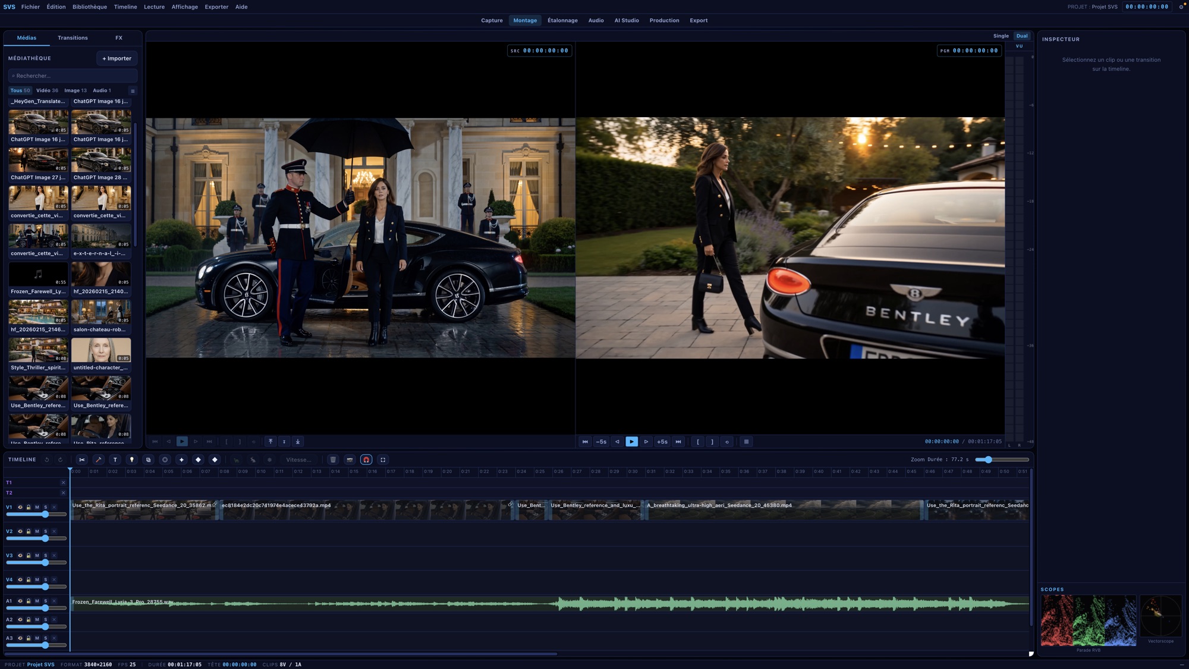Screen dimensions: 1189x669
Task: Click the fullscreen fit icon in timeline toolbar
Action: [383, 460]
